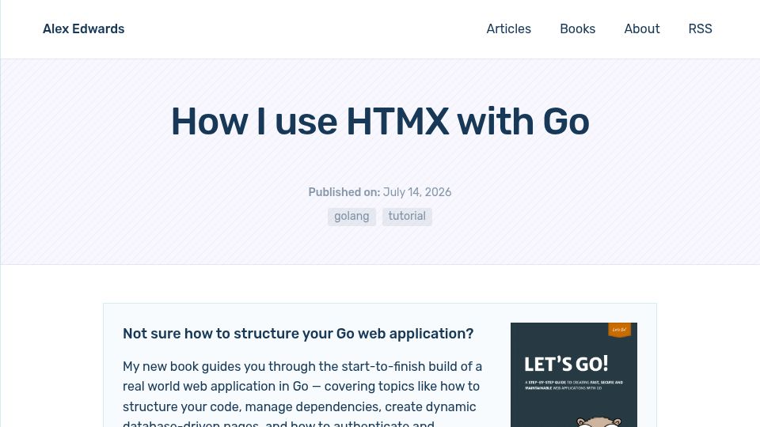Open the RSS feed link
Screen dimensions: 760x427
pos(700,29)
